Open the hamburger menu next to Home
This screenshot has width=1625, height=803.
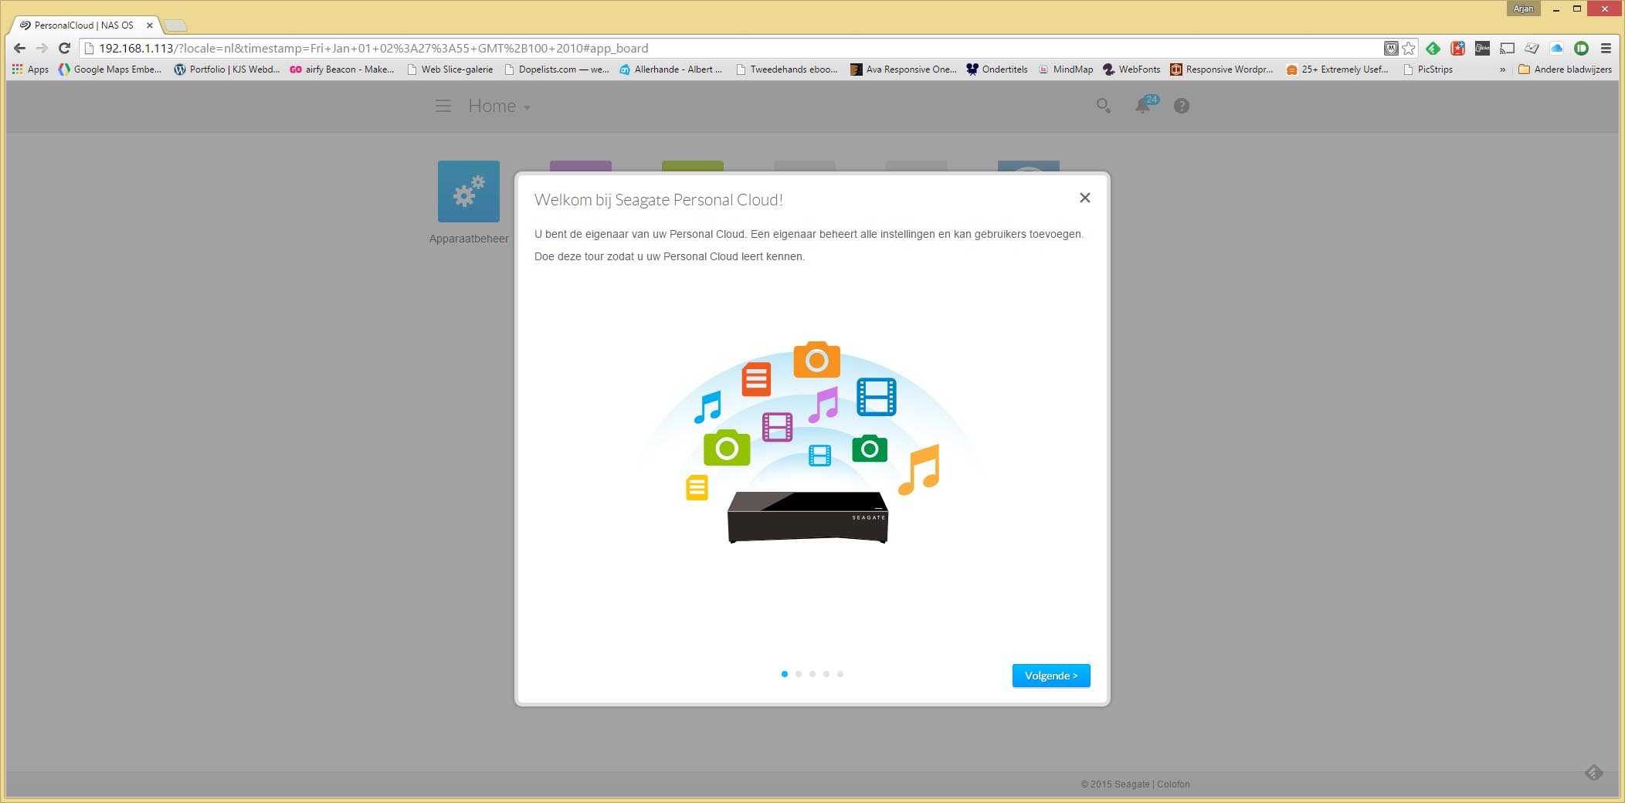coord(443,106)
